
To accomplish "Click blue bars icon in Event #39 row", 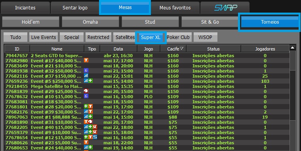I will pos(86,112).
